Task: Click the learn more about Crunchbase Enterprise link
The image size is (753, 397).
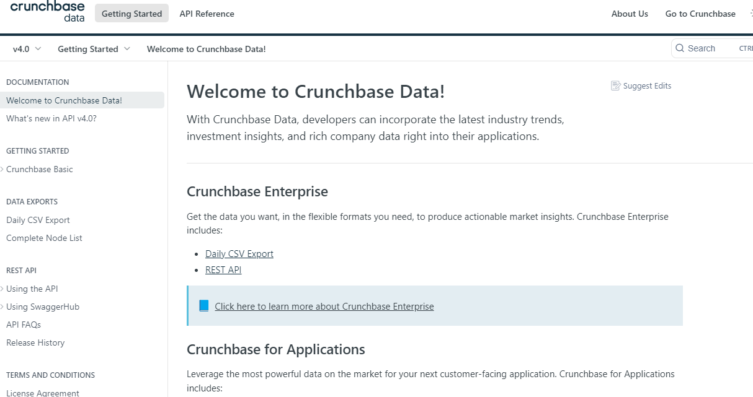Action: pyautogui.click(x=324, y=307)
